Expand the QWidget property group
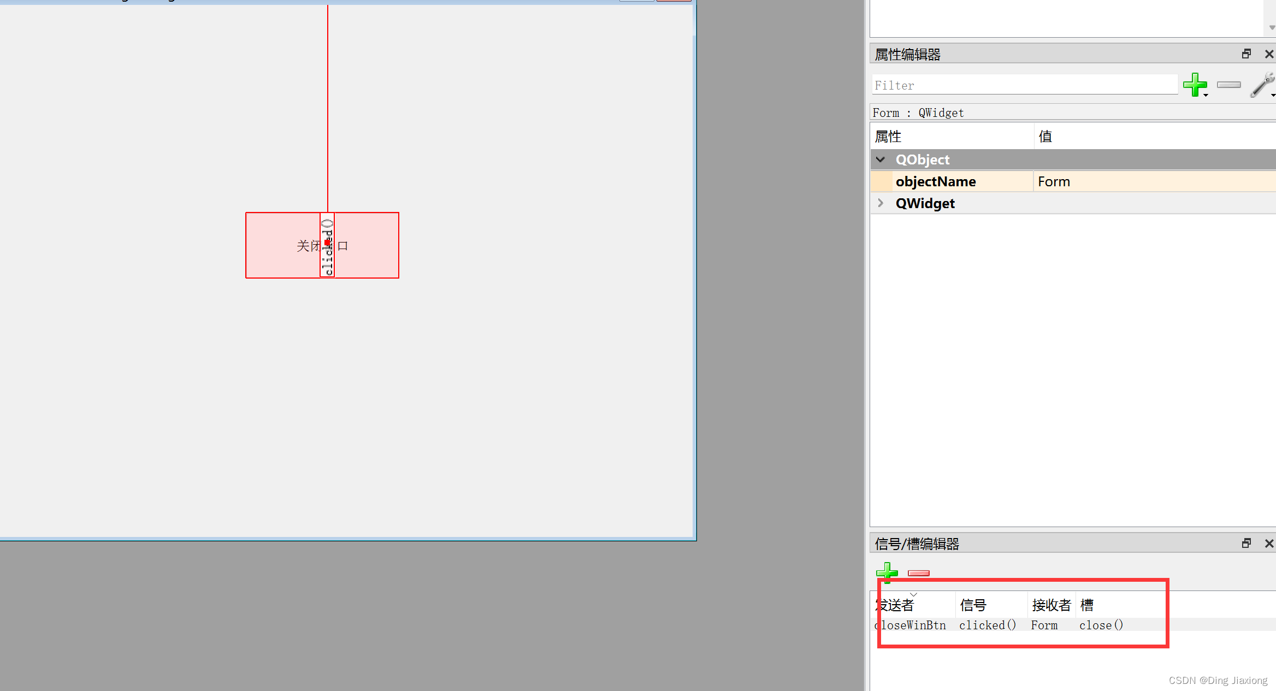Viewport: 1276px width, 691px height. point(880,203)
